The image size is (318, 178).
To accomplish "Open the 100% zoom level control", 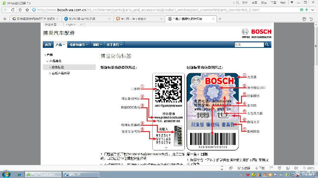I will pyautogui.click(x=308, y=168).
